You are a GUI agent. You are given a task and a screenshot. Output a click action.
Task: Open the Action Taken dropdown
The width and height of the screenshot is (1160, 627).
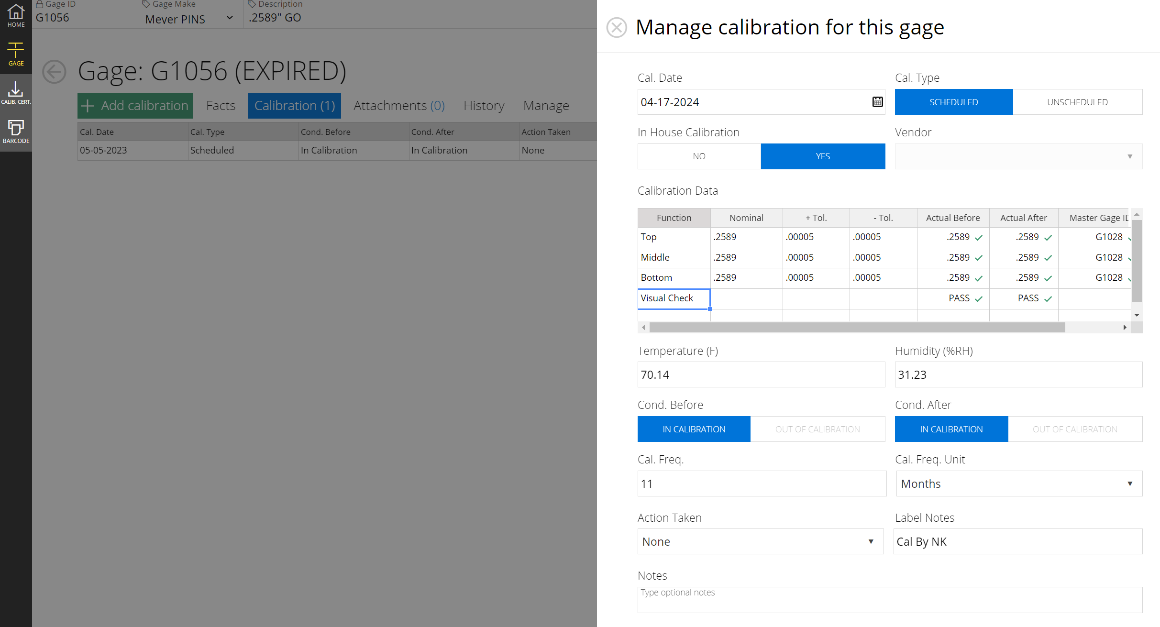click(761, 541)
